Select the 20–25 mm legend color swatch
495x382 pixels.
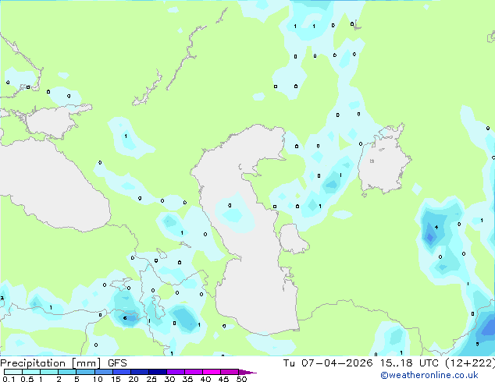[x=139, y=372]
